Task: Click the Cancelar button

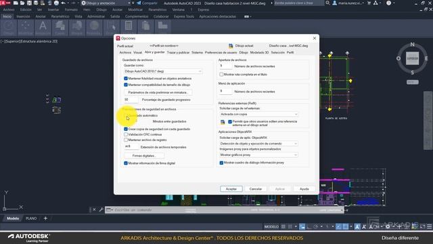Action: click(x=256, y=189)
